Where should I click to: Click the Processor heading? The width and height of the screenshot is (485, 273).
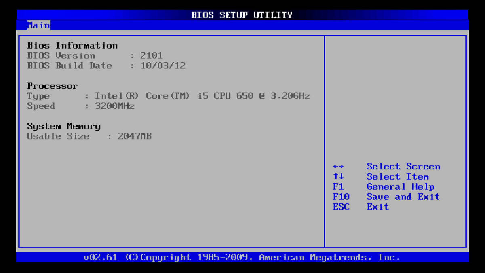[53, 86]
